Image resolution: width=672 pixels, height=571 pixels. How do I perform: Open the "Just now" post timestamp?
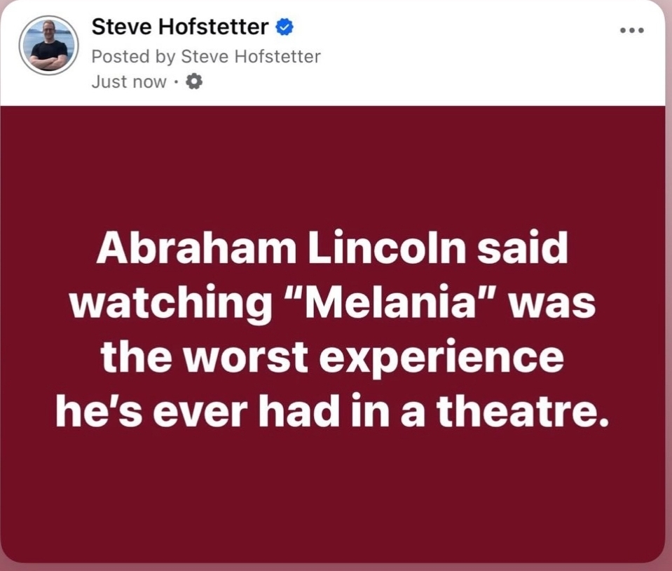(x=129, y=82)
